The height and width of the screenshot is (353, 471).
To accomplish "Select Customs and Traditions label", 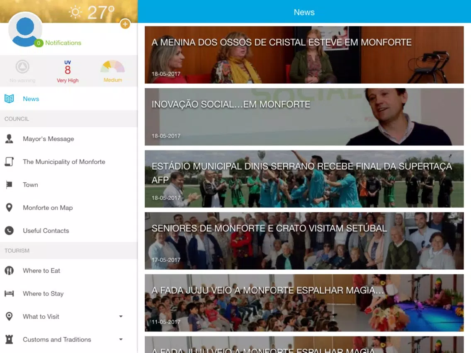I will (x=57, y=339).
